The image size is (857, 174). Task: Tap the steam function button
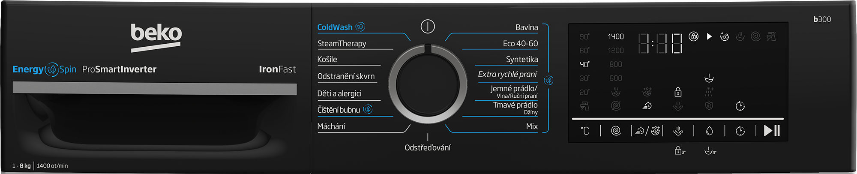point(678,131)
